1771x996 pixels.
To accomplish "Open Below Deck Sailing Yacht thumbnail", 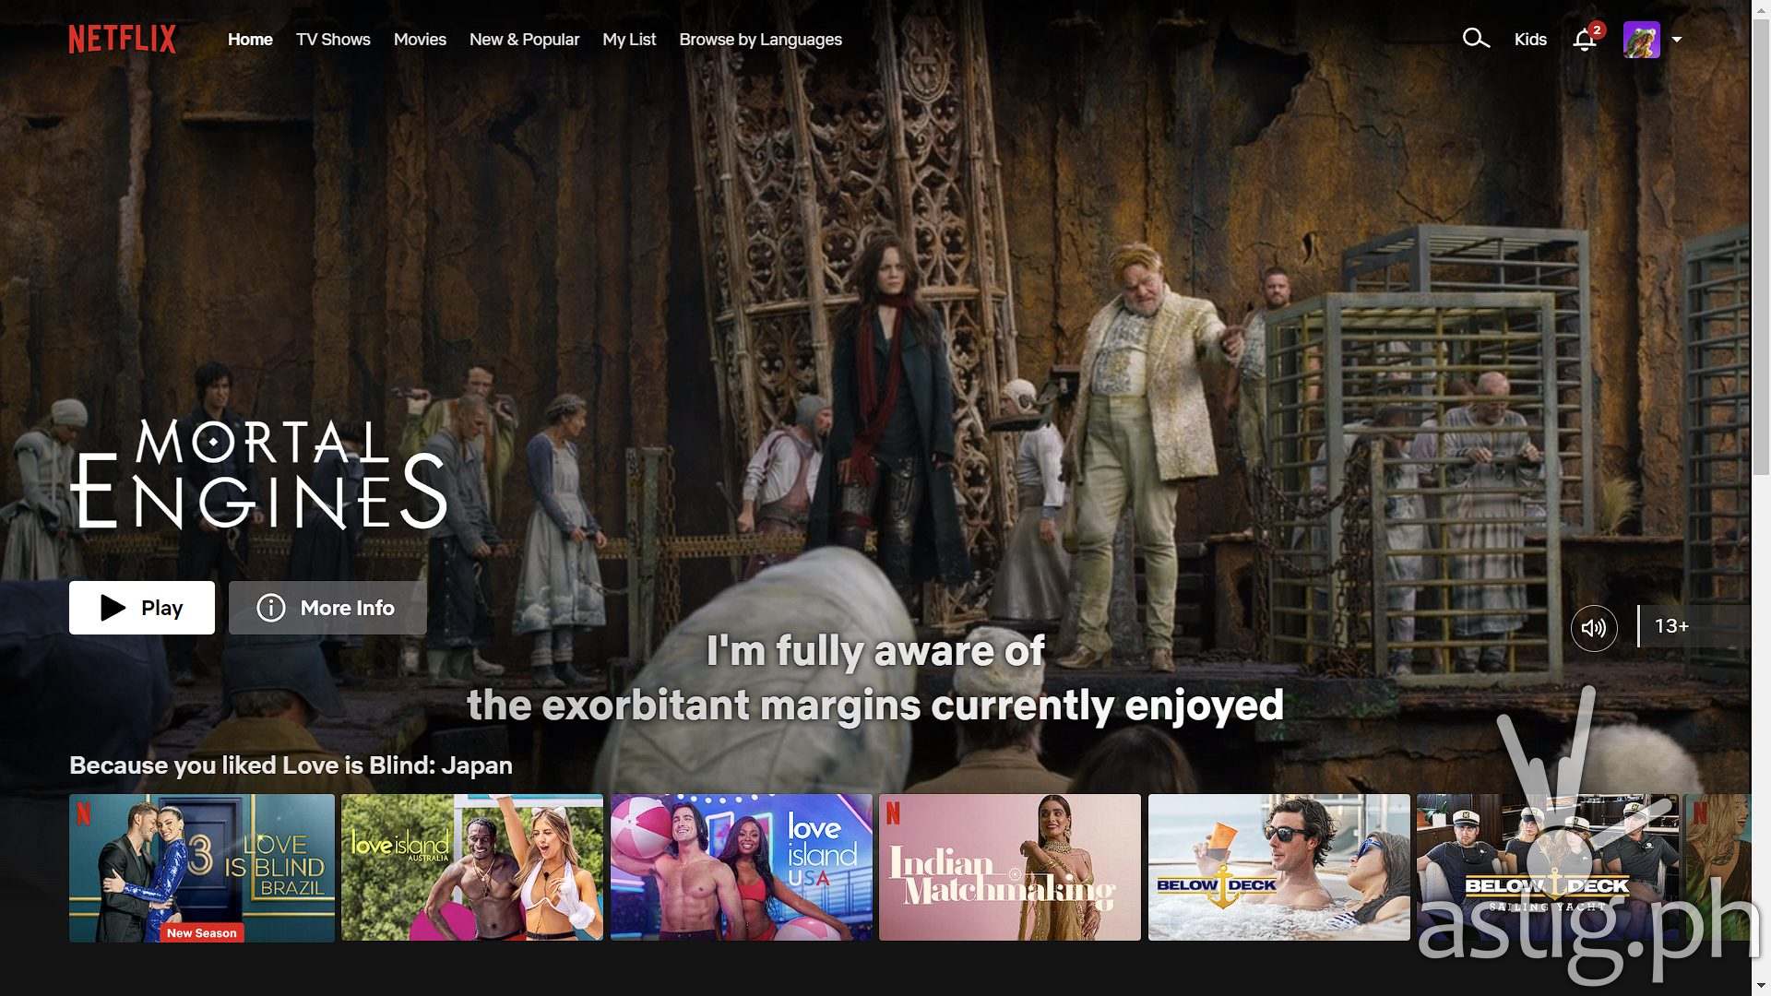I will pyautogui.click(x=1548, y=868).
